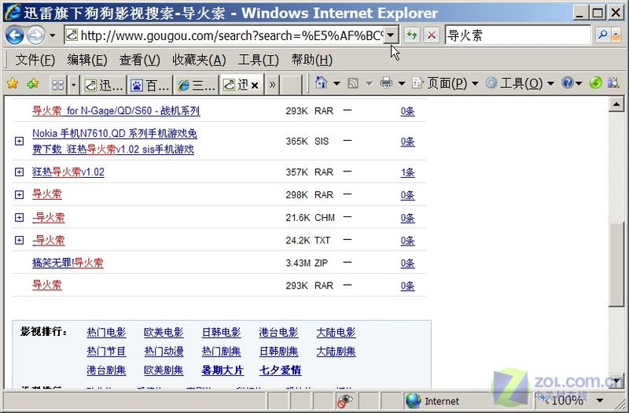The width and height of the screenshot is (629, 413).
Task: Close the active tab with its X
Action: pyautogui.click(x=254, y=85)
